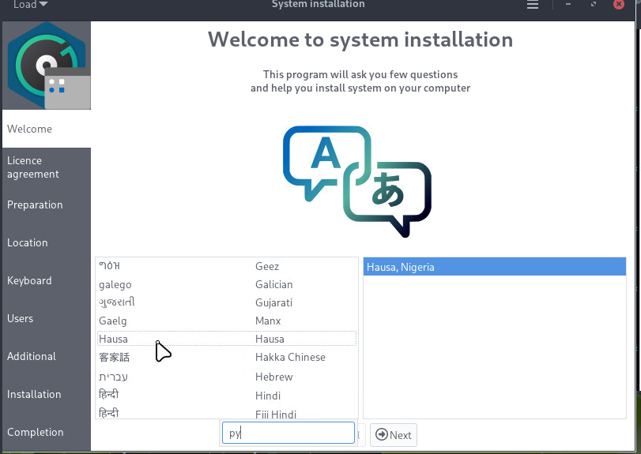
Task: Maximize the installer window
Action: [x=593, y=5]
